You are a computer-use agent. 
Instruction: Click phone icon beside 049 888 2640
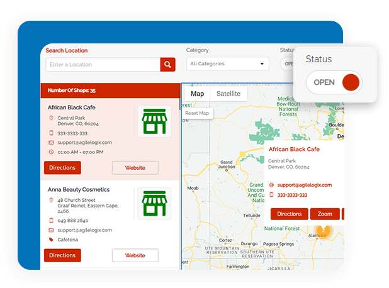[51, 220]
